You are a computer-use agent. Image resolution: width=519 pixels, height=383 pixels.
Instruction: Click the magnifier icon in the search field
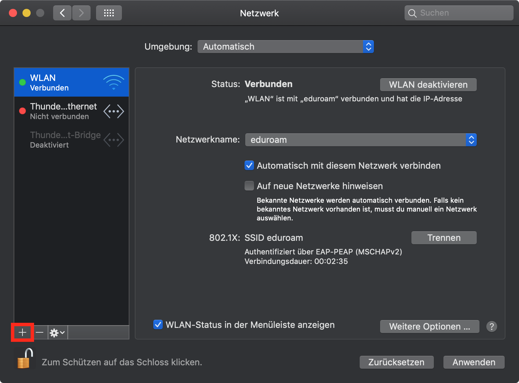[412, 13]
